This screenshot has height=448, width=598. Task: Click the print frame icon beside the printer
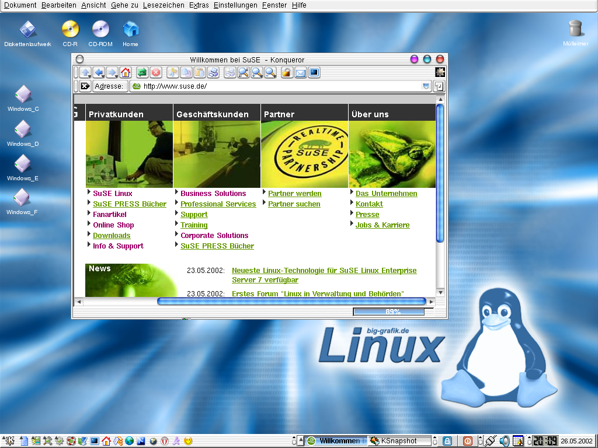tap(230, 72)
